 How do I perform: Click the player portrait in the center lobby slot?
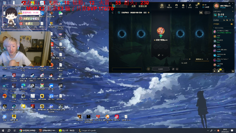[x=160, y=31]
